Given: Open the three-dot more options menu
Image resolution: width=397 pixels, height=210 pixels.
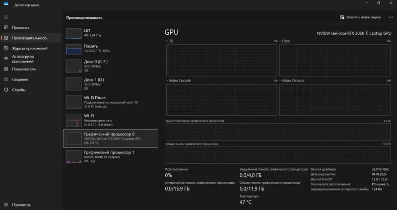Looking at the screenshot, I should click(391, 17).
